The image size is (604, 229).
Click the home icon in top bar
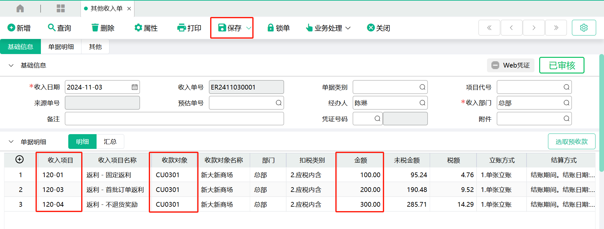pos(20,8)
